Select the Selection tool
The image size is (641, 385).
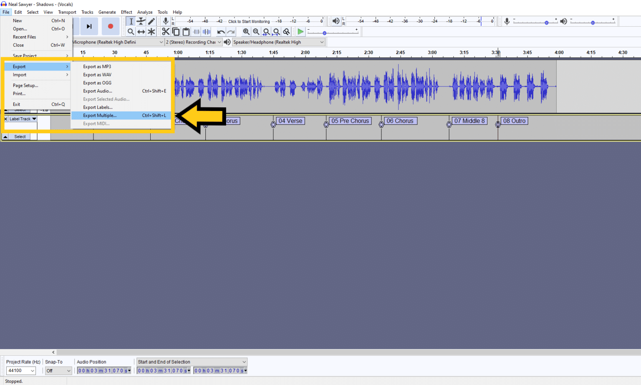coord(131,21)
